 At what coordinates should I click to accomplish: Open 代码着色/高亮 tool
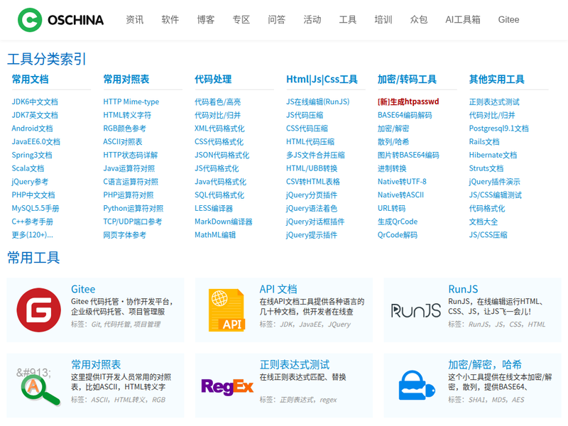tap(217, 102)
